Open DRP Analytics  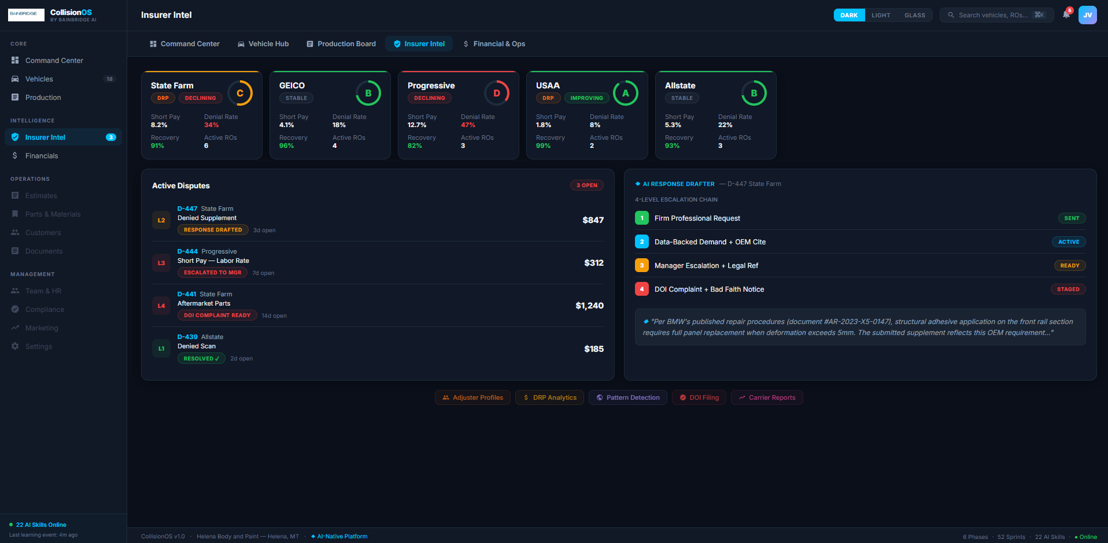click(550, 397)
